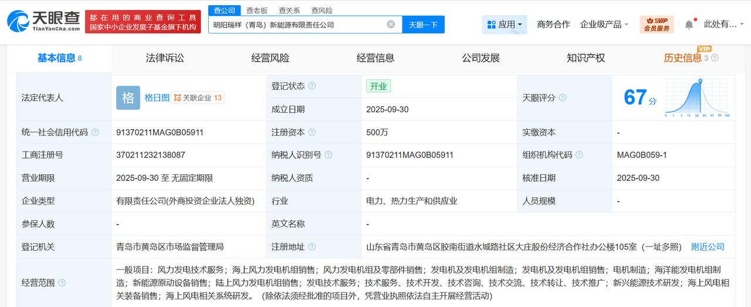Switch to 查老板 search tab

pos(257,10)
